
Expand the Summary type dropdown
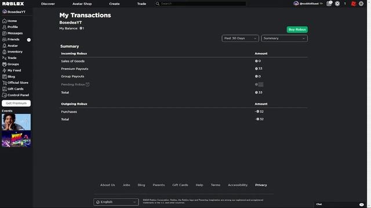284,39
